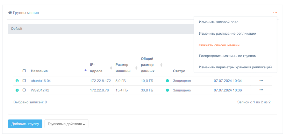The width and height of the screenshot is (286, 137).
Task: Check the ubuntu16.04 row checkbox
Action: [x=24, y=81]
